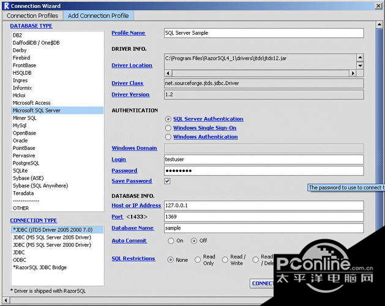Image resolution: width=385 pixels, height=306 pixels.
Task: Choose OpenBase database type
Action: pyautogui.click(x=58, y=133)
